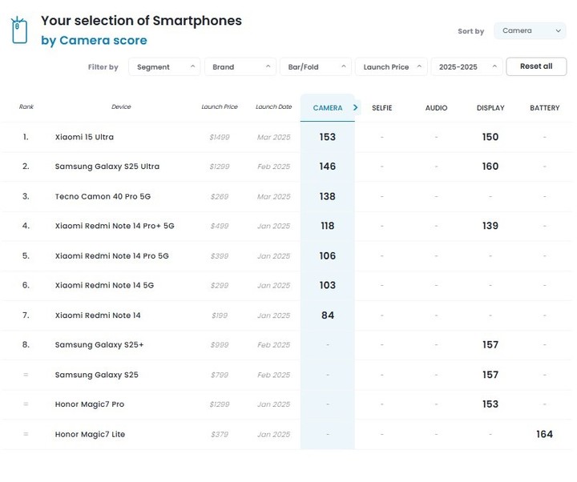Click the Rank column header
577x482 pixels.
tap(26, 106)
